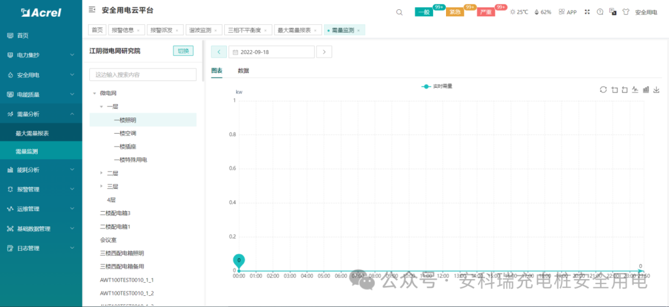Open the 一般 alarm badge
Screen dimensions: 669x307
[424, 12]
